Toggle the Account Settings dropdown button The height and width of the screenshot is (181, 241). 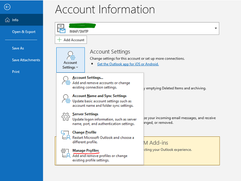[x=70, y=60]
